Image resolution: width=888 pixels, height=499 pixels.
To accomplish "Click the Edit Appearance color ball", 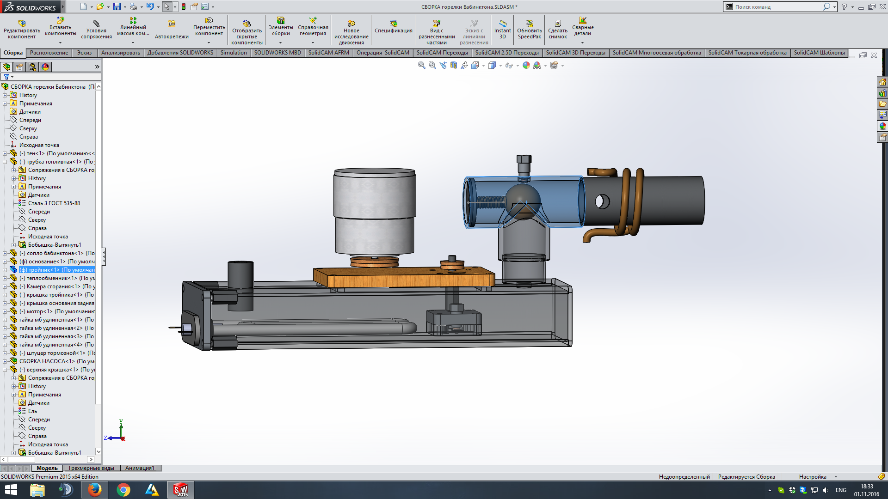I will 526,66.
